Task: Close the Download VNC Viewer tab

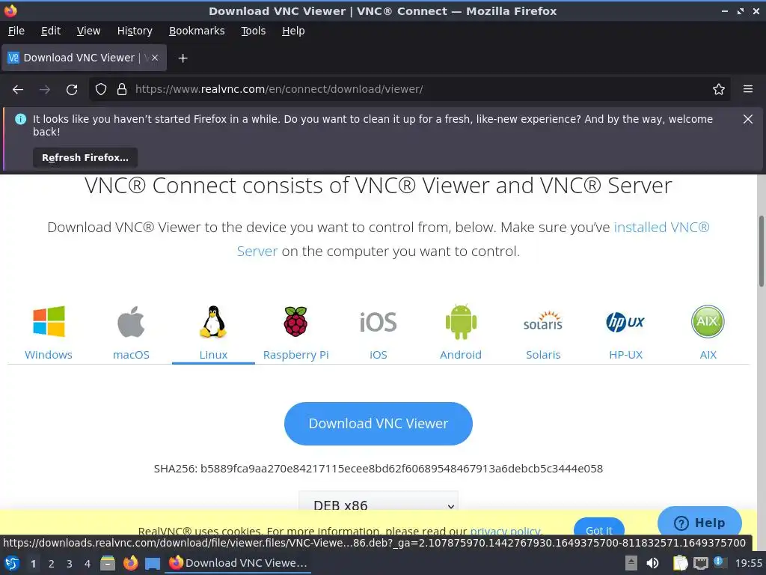Action: [x=154, y=58]
